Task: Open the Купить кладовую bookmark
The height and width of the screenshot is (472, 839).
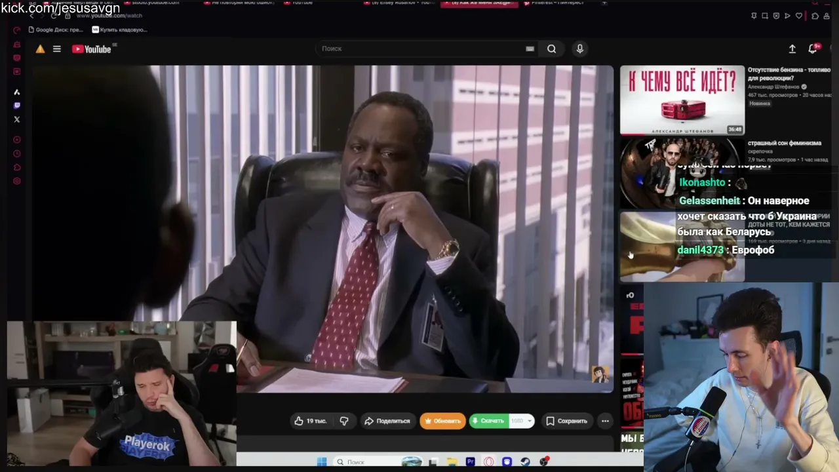Action: [x=119, y=29]
